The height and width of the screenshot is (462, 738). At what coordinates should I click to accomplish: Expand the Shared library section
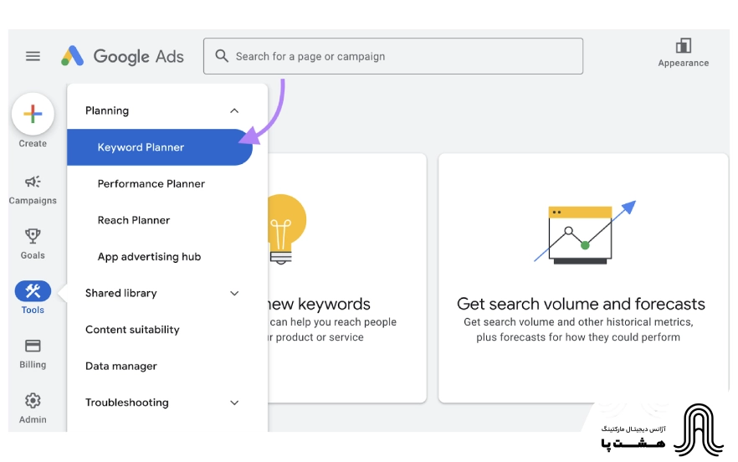click(x=234, y=293)
